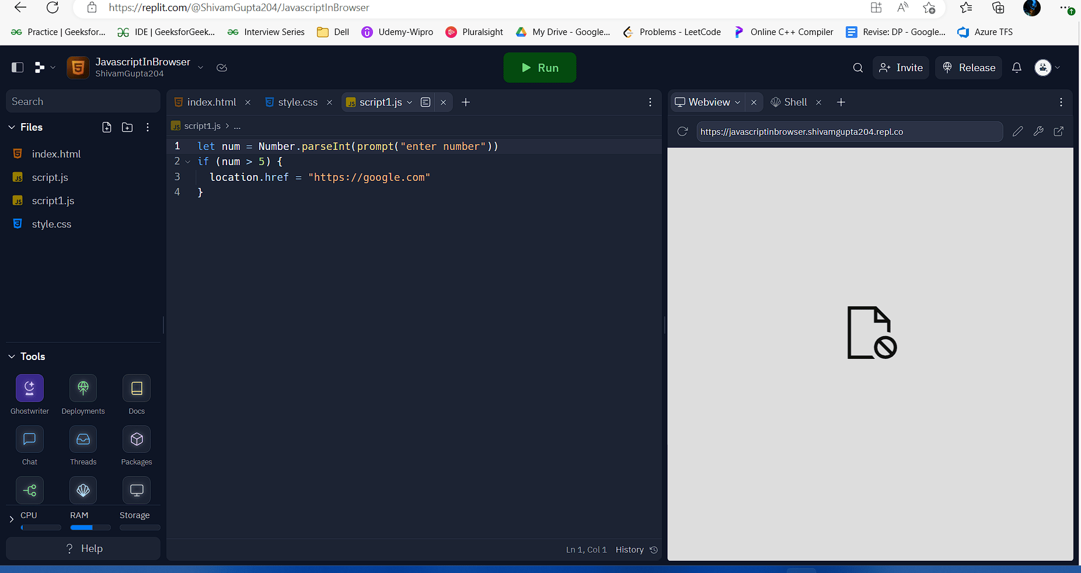The height and width of the screenshot is (573, 1081).
Task: Open the Webview tab dropdown
Action: coord(738,102)
